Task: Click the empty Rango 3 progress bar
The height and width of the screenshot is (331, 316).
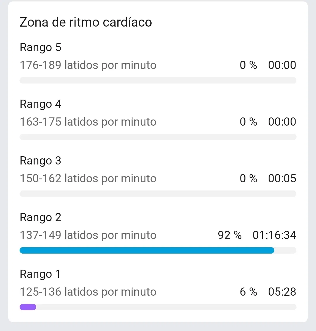Action: (x=158, y=194)
